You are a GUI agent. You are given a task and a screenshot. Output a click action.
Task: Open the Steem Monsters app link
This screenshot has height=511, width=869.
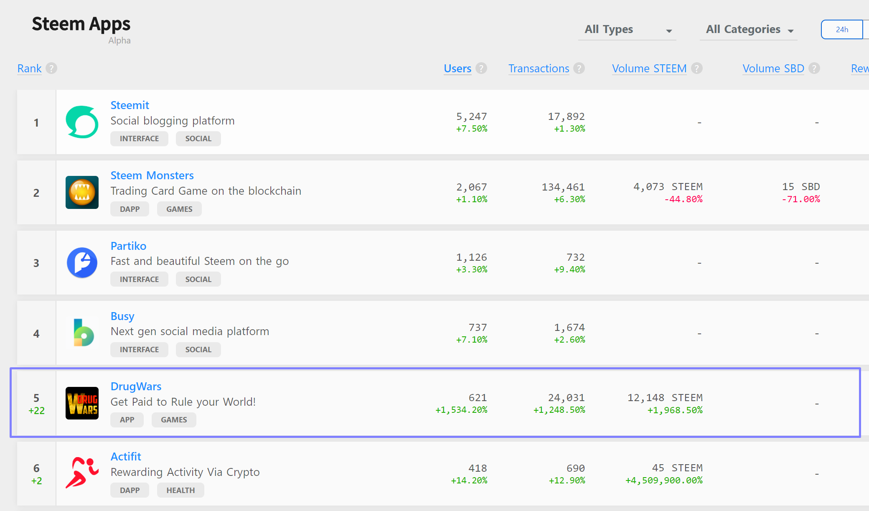point(152,175)
